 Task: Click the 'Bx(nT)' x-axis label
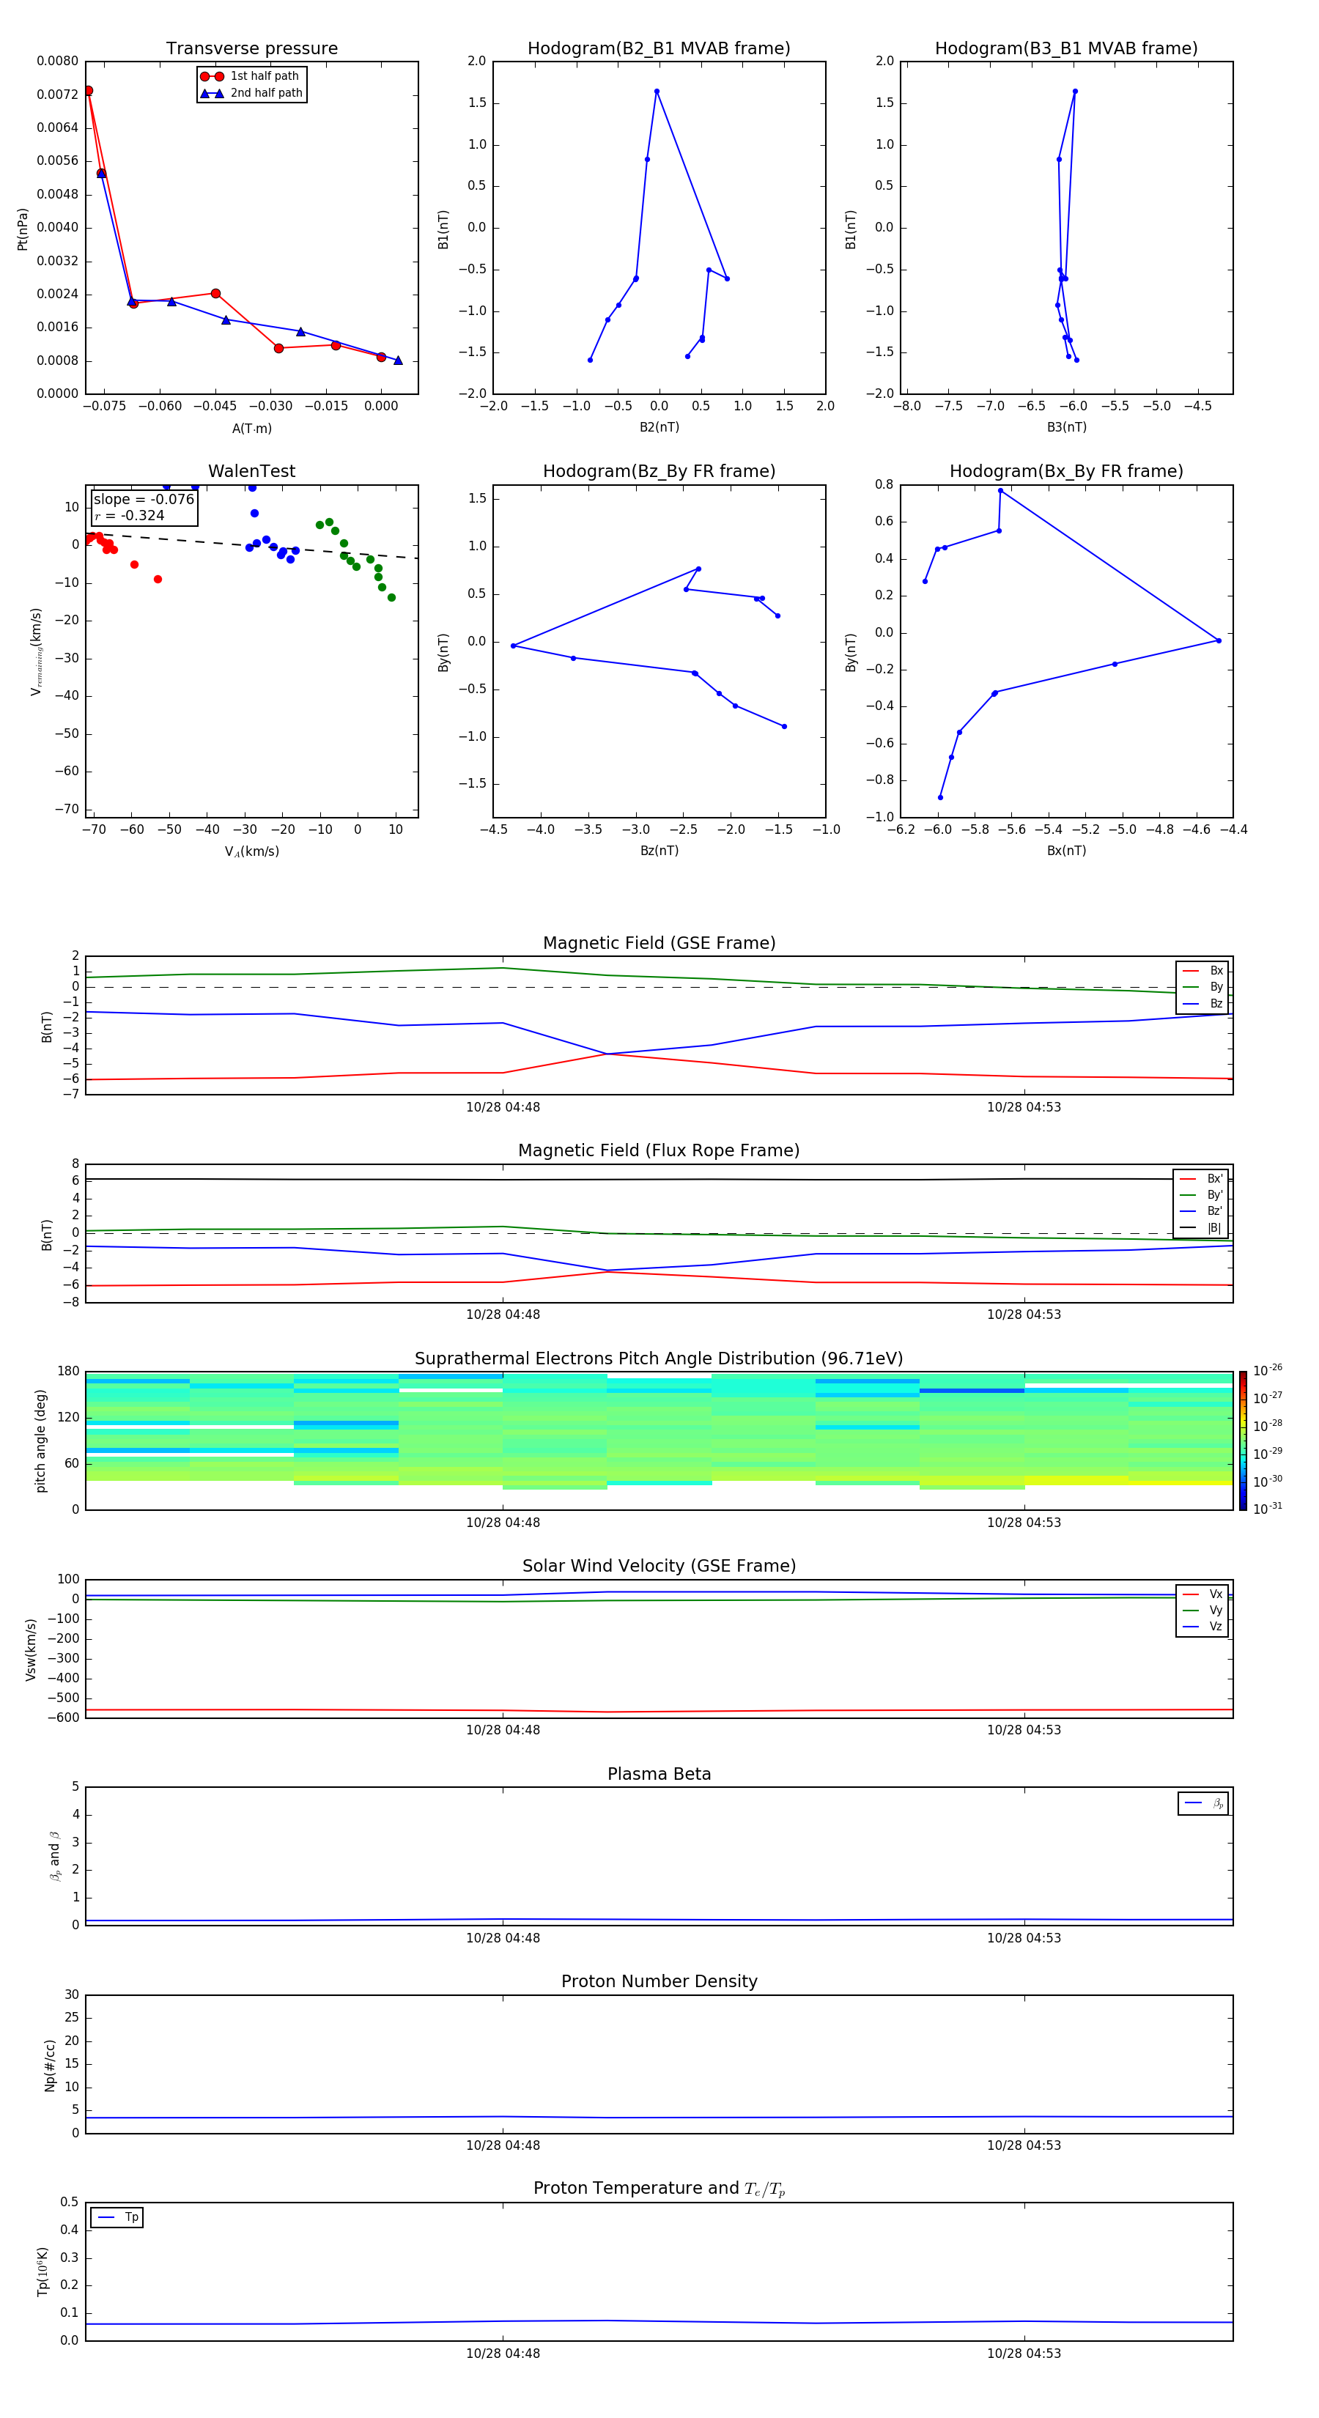(x=1066, y=851)
